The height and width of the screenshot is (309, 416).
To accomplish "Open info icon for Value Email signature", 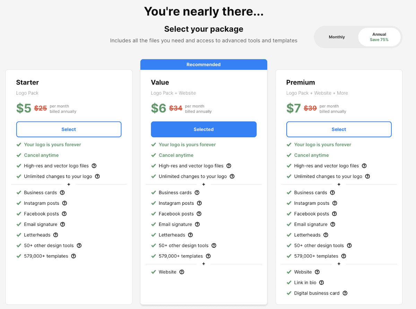I will click(x=197, y=224).
